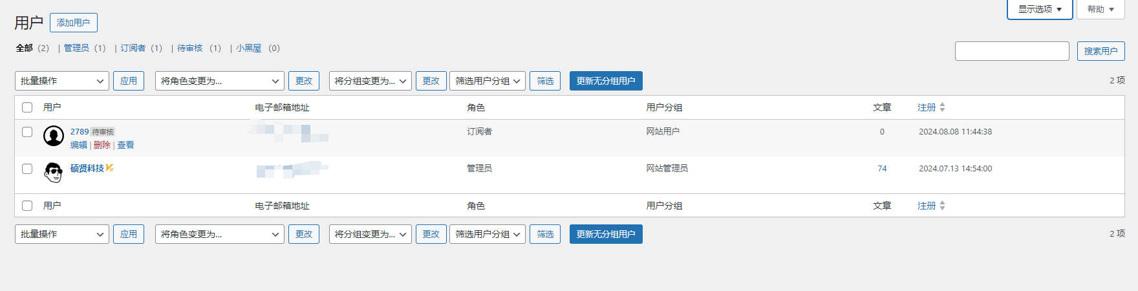Image resolution: width=1138 pixels, height=291 pixels.
Task: Open the top 将分组变更为 dropdown
Action: (x=370, y=81)
